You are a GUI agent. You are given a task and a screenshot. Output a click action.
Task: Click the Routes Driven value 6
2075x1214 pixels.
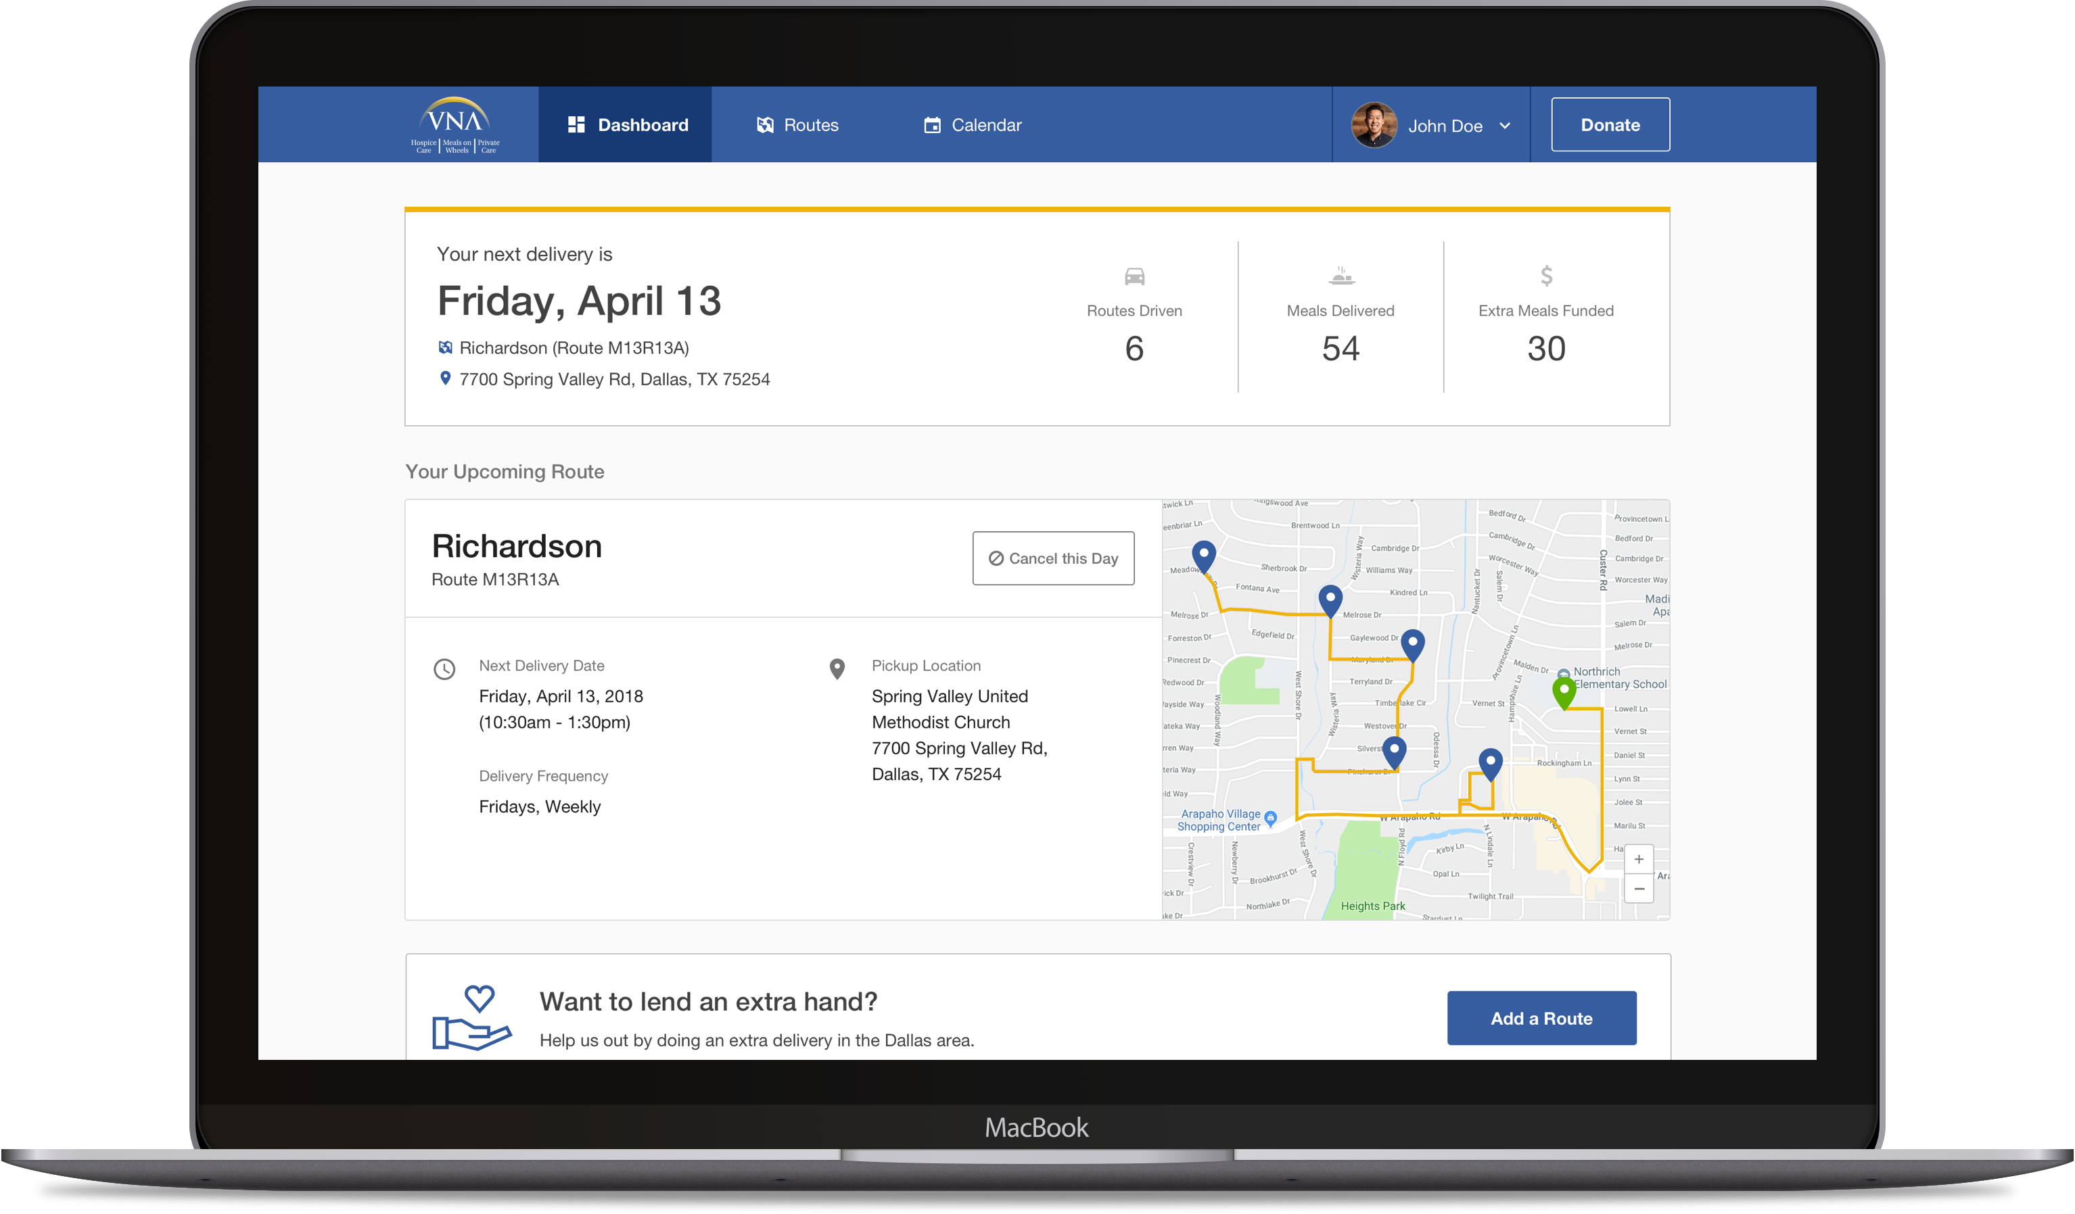coord(1135,348)
